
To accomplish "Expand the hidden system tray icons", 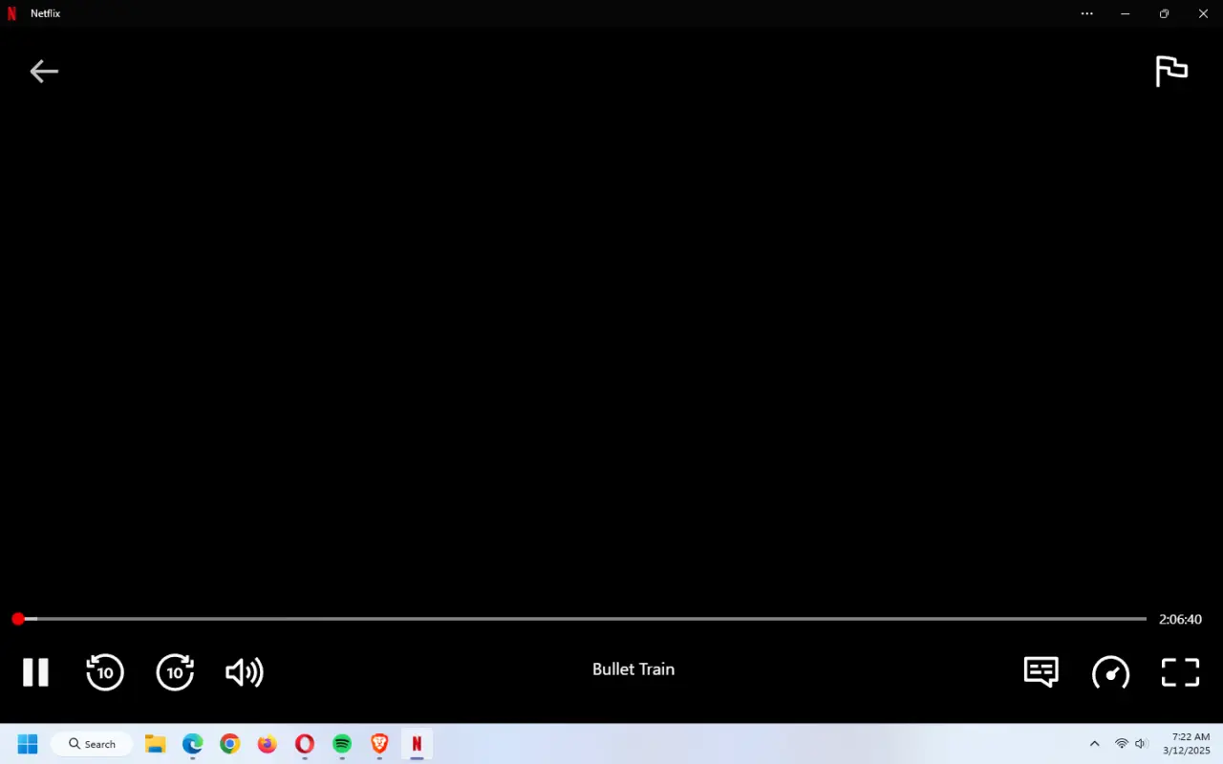I will (1094, 744).
